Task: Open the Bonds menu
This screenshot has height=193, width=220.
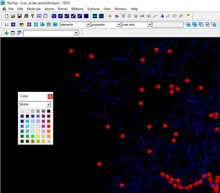Action: [63, 9]
